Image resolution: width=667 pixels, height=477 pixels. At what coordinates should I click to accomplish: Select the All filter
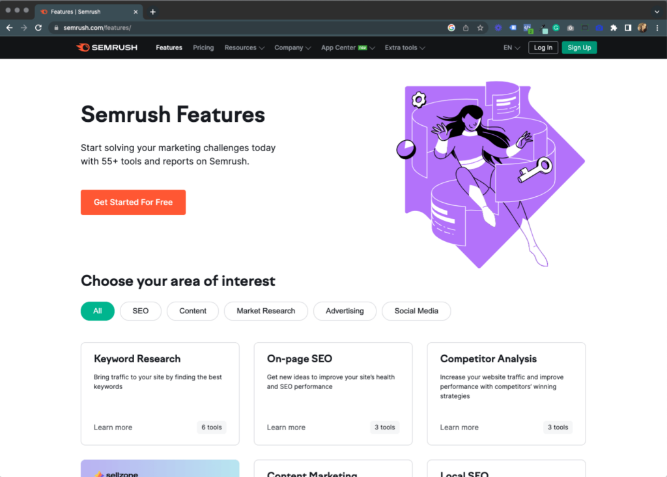point(98,311)
